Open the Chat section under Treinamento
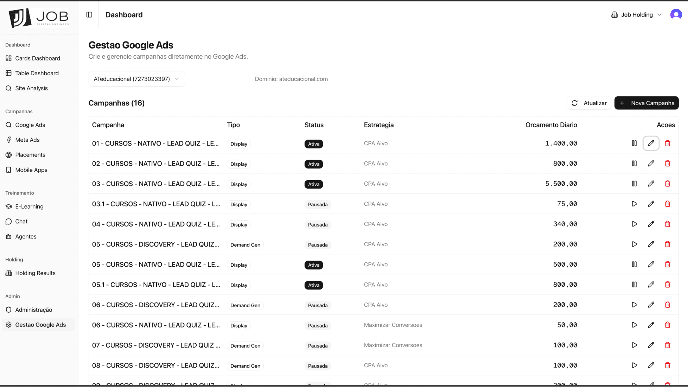 [21, 221]
